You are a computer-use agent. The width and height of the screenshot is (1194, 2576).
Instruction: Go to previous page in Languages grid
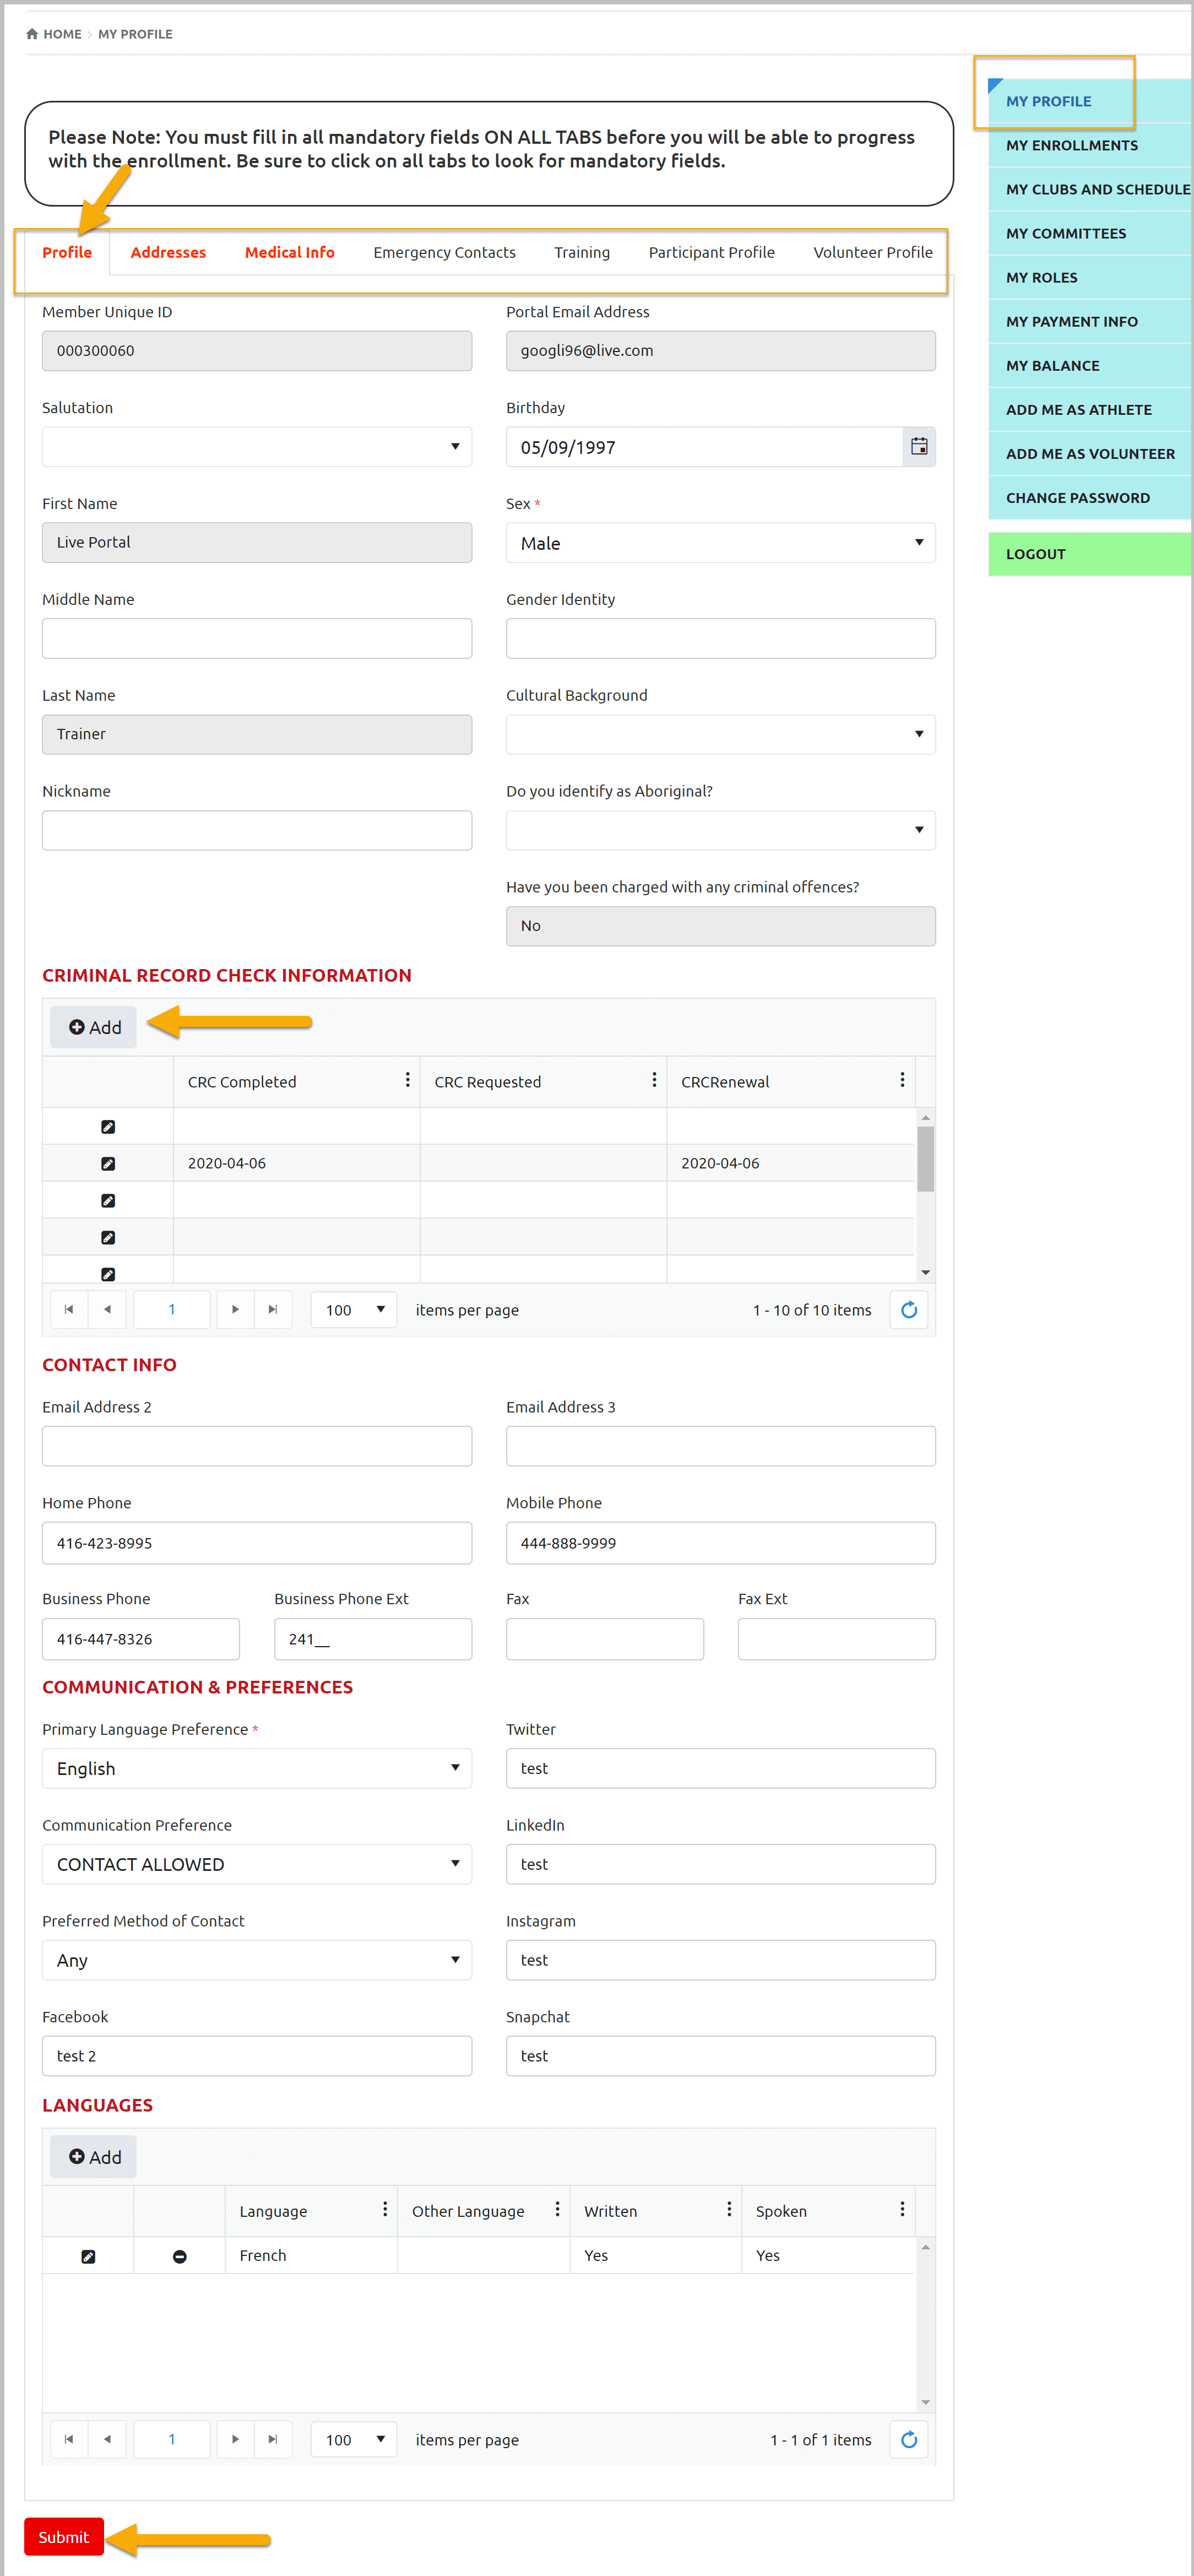pyautogui.click(x=107, y=2439)
